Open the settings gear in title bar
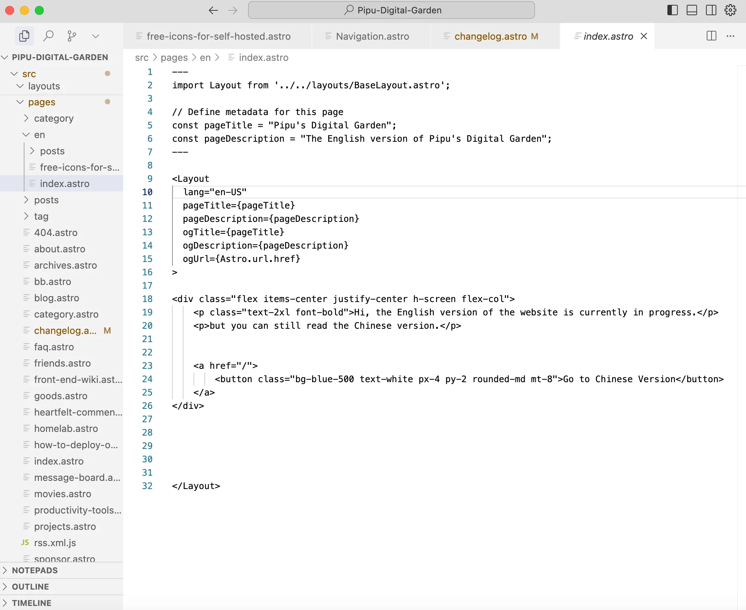Screen dimensions: 746x610 coord(730,10)
